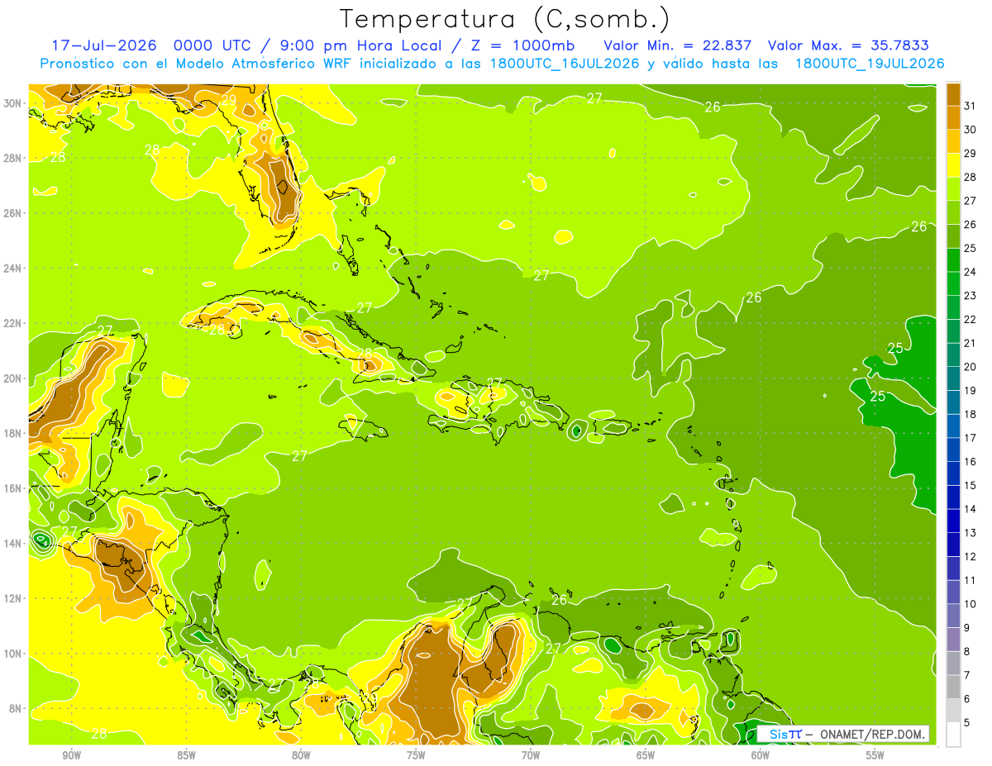This screenshot has width=992, height=766.
Task: Click the pressure level "Z = 1000mb"
Action: [525, 45]
